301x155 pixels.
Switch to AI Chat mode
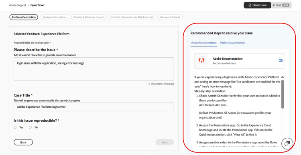click(281, 5)
